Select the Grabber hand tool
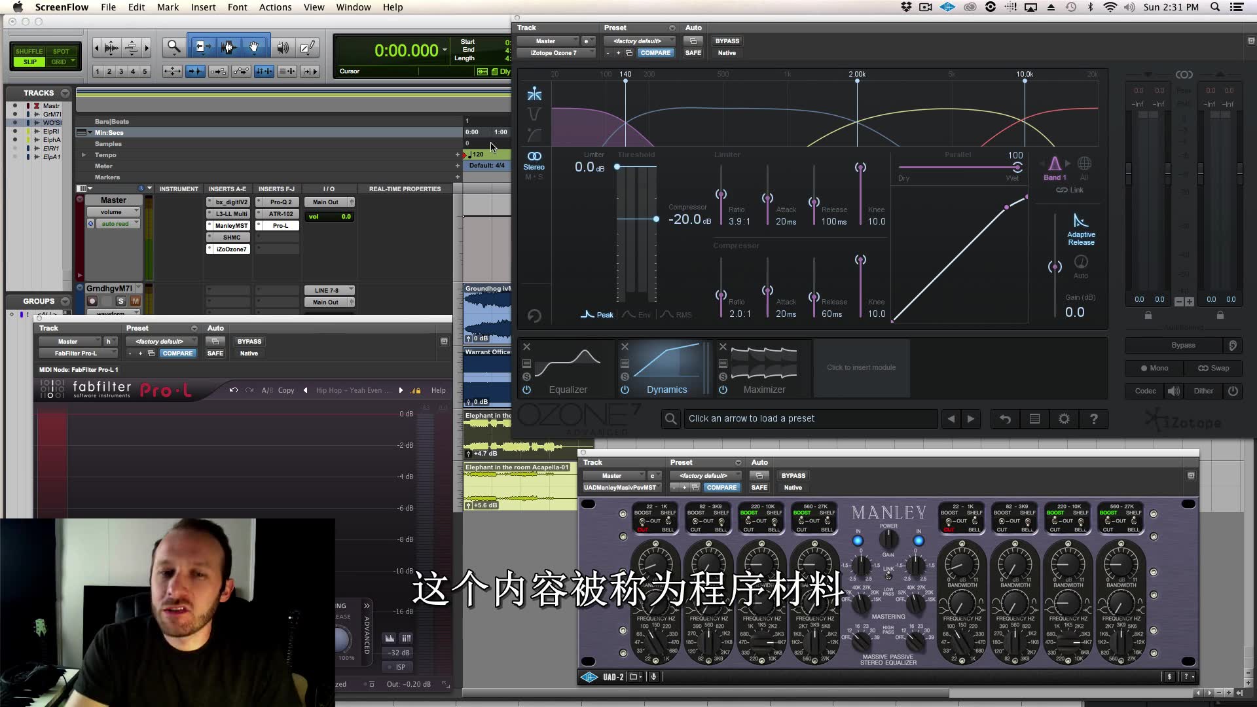1257x707 pixels. pyautogui.click(x=254, y=47)
